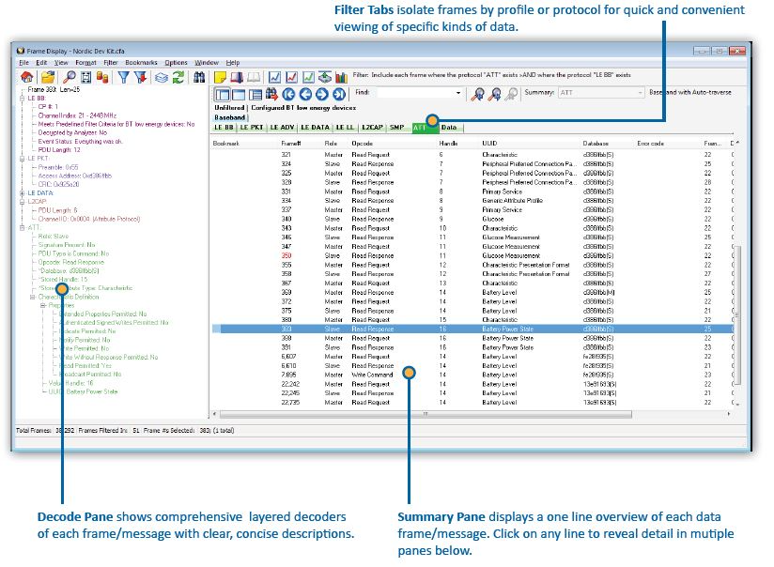774x567 pixels.
Task: Click the magnifying glass search icon
Action: pos(70,77)
